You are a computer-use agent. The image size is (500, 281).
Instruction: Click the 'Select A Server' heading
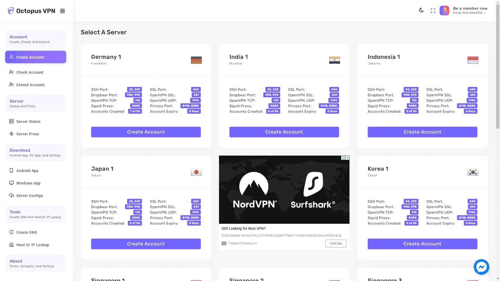click(104, 32)
